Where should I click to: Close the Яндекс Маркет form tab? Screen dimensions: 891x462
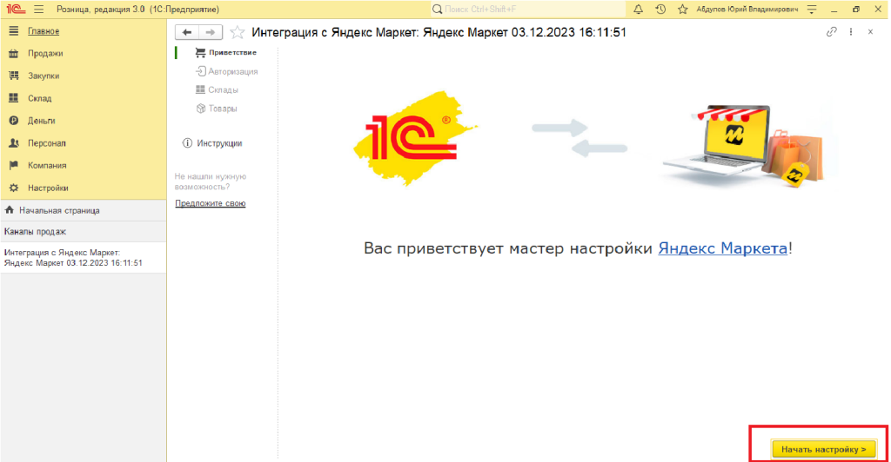[870, 32]
